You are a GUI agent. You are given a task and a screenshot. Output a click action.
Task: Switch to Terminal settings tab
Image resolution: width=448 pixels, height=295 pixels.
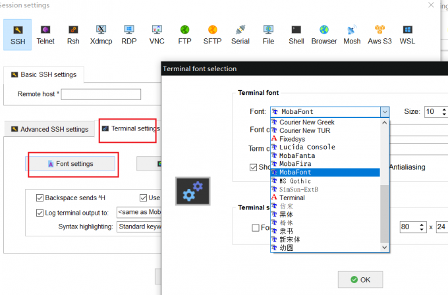(x=131, y=129)
